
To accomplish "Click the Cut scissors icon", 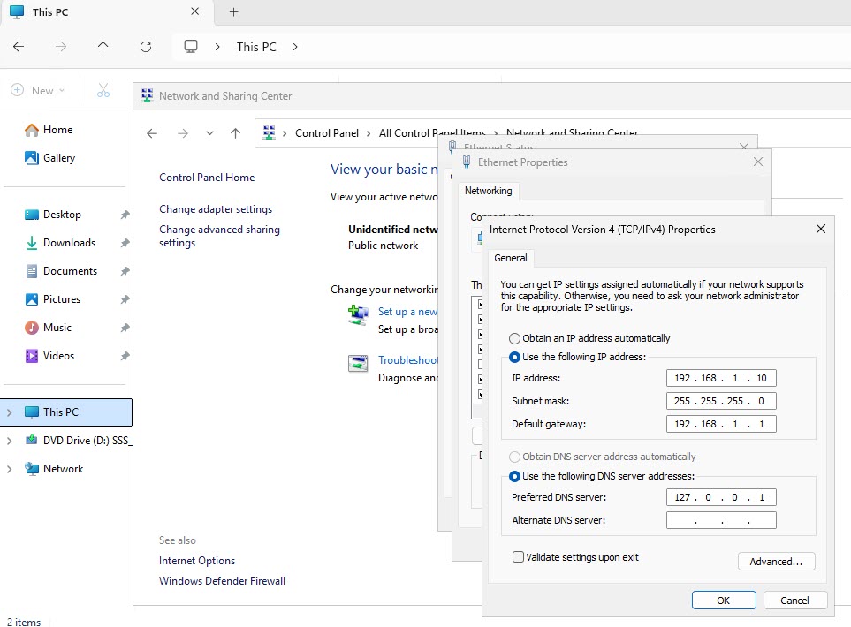I will click(103, 91).
